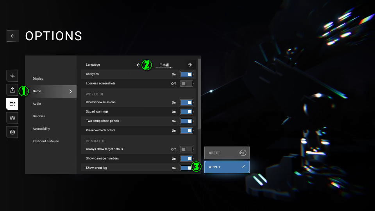Click the settings list vertical scrollbar
Screen dimensions: 375x211
tap(199, 94)
